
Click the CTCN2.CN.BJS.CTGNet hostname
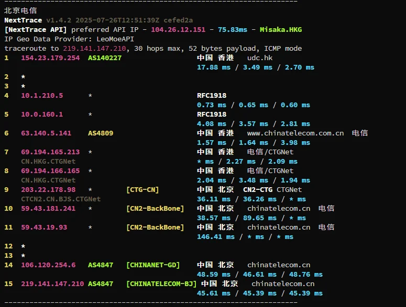point(61,199)
